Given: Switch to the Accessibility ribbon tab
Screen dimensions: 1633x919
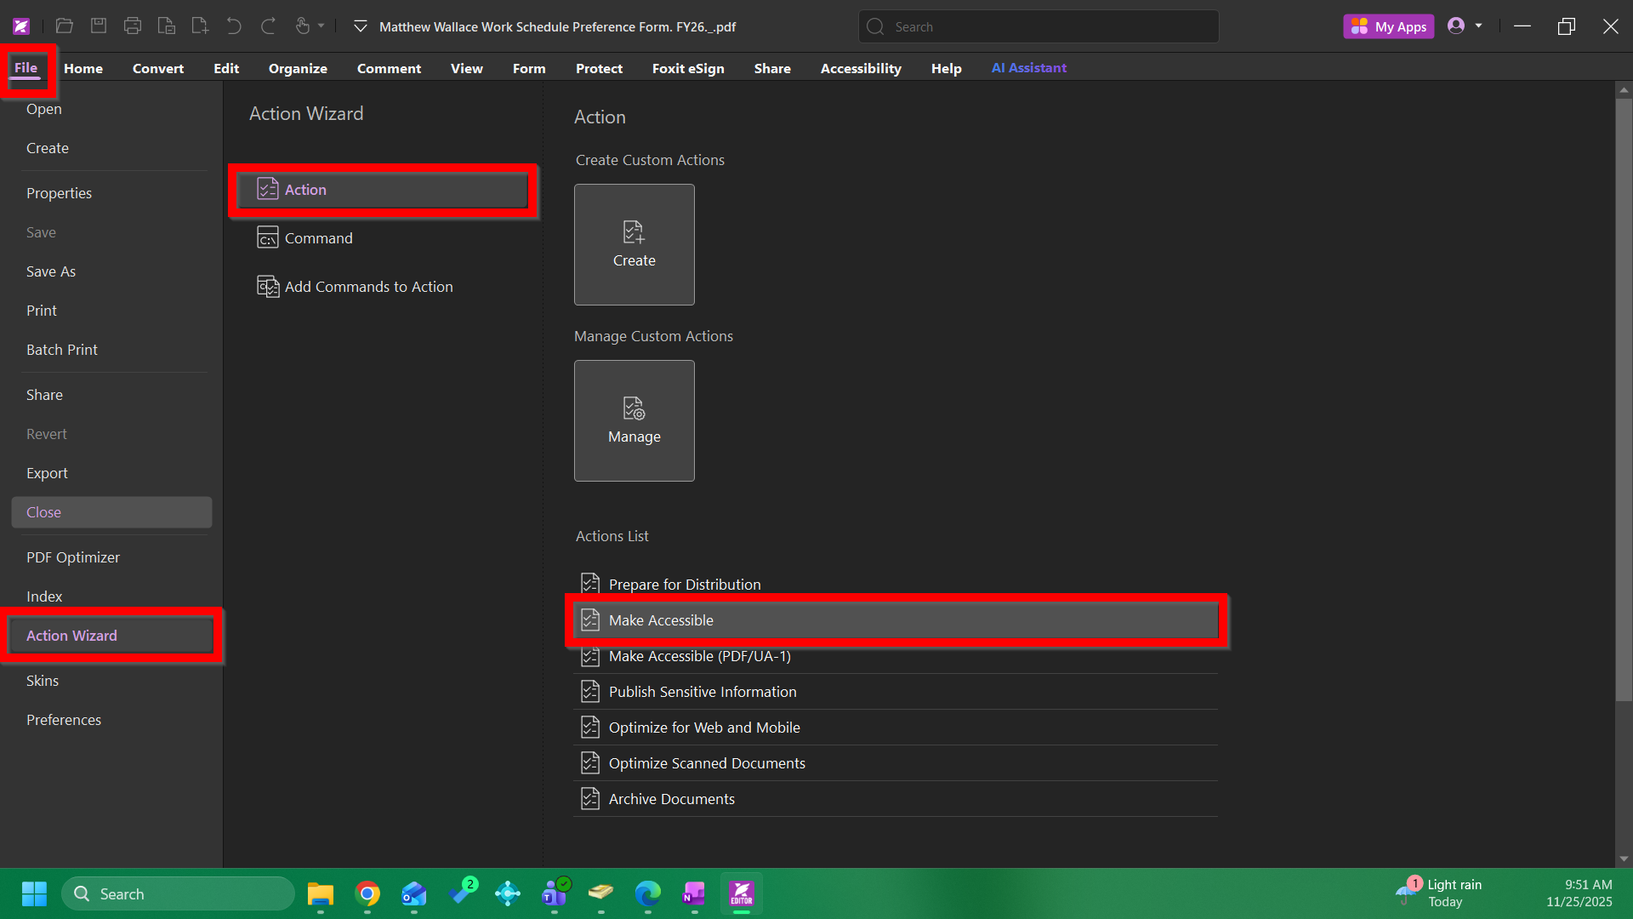Looking at the screenshot, I should click(860, 68).
